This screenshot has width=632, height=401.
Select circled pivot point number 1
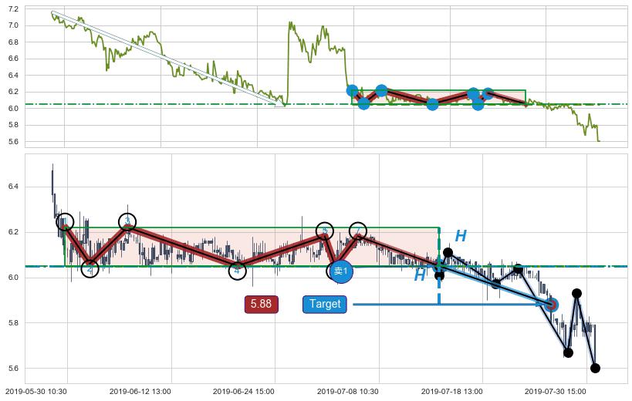coord(66,222)
